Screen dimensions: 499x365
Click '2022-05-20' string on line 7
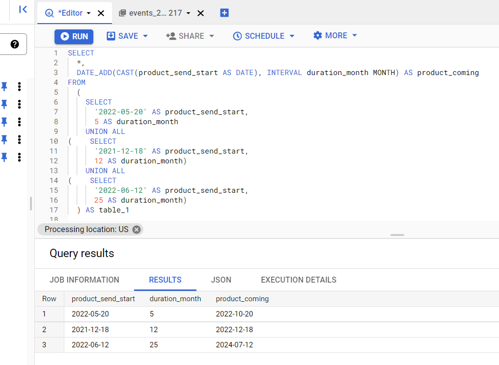(121, 112)
